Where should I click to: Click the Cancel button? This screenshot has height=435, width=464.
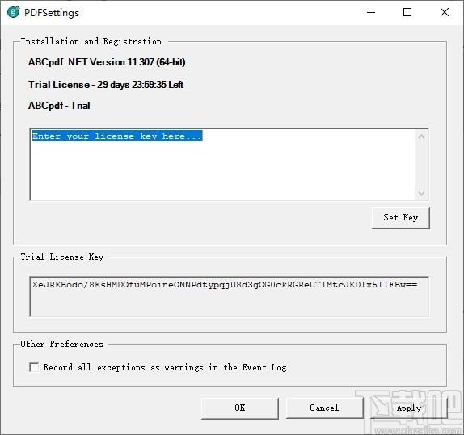pos(324,408)
